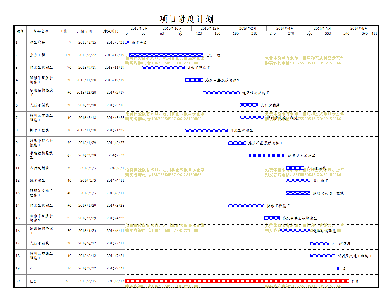The height and width of the screenshot is (301, 392).
Task: Select the 任务名称 column header
Action: click(41, 31)
